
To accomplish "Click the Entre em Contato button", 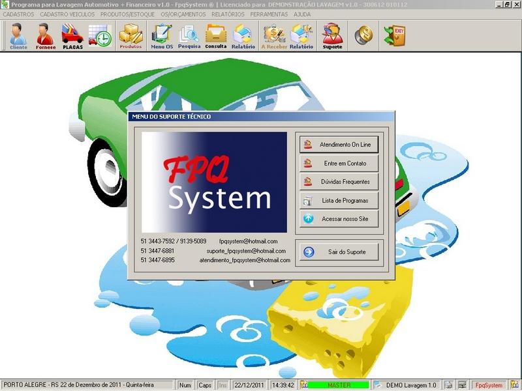I will 339,164.
